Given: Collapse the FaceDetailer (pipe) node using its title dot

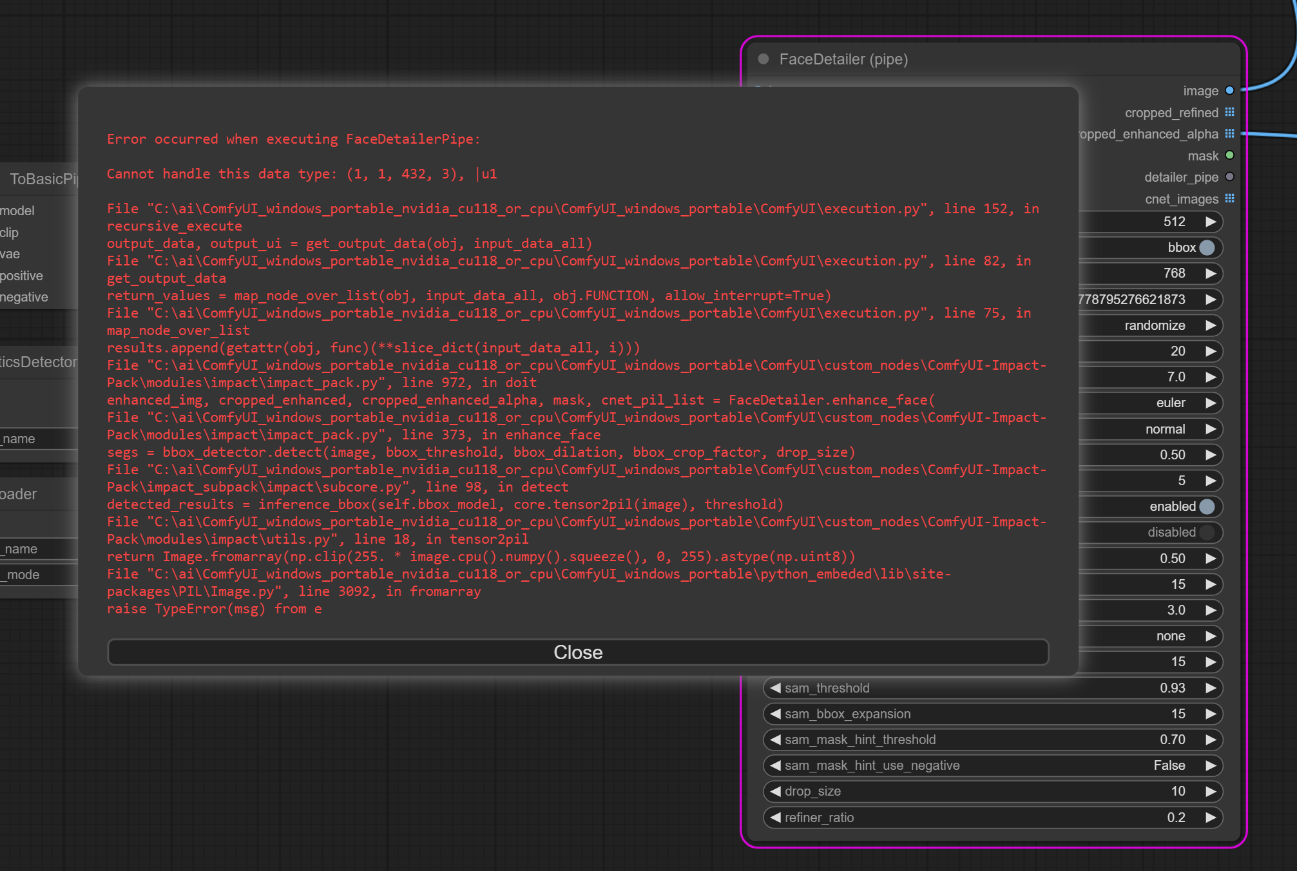Looking at the screenshot, I should (764, 59).
